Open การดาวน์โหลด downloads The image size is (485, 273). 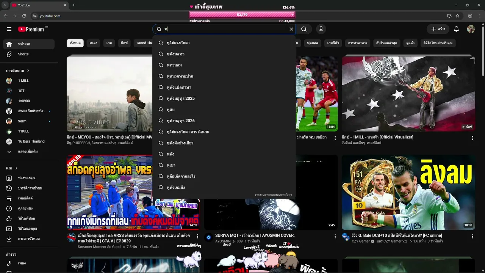tap(29, 239)
